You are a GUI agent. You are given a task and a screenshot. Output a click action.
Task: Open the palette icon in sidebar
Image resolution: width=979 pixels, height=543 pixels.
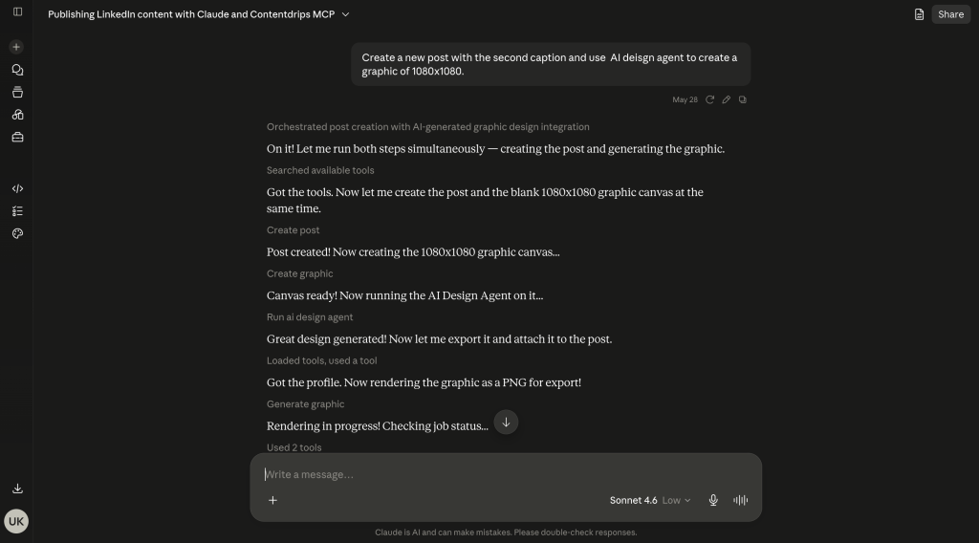17,233
